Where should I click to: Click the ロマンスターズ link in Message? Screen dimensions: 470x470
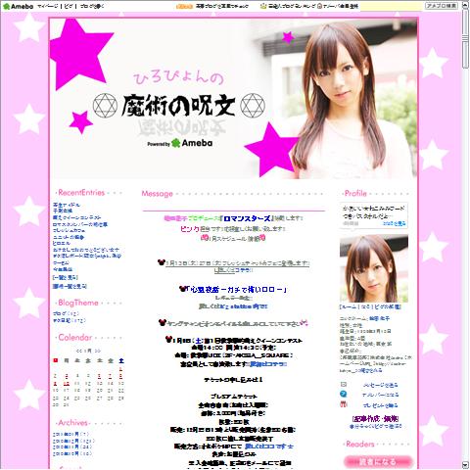coord(247,218)
